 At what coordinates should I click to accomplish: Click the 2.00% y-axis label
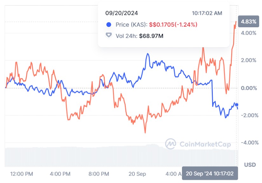(x=249, y=61)
